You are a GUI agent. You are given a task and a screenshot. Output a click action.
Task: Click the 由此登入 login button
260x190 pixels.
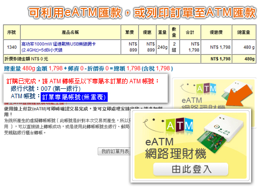point(191,169)
